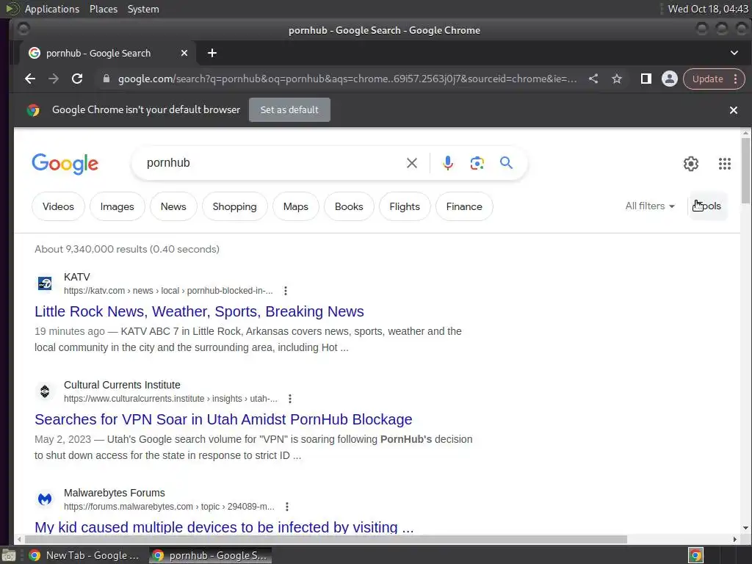Image resolution: width=752 pixels, height=564 pixels.
Task: Filter results by Images
Action: point(117,206)
